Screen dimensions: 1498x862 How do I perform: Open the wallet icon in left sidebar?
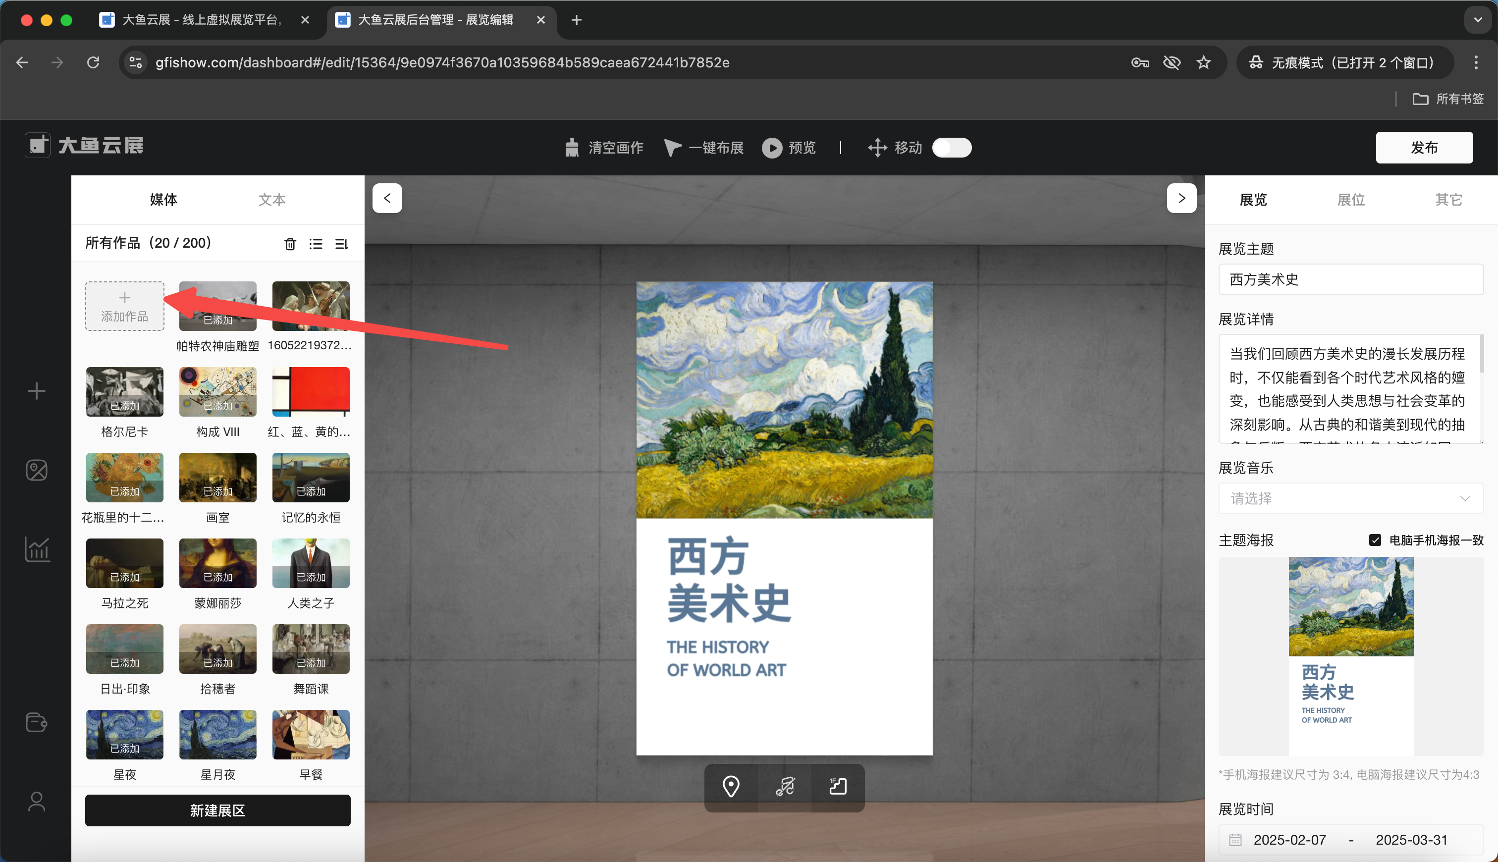pos(37,722)
